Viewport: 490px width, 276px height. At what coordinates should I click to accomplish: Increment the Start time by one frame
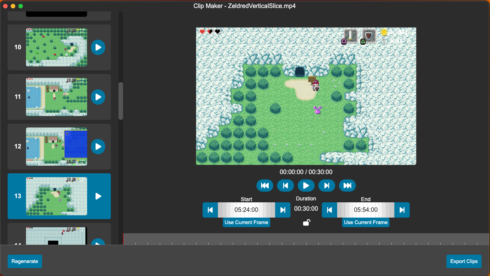[x=282, y=210]
